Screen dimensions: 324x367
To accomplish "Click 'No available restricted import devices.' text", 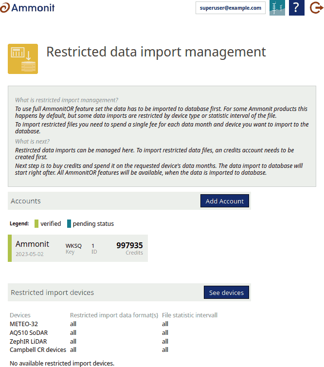I will click(62, 363).
